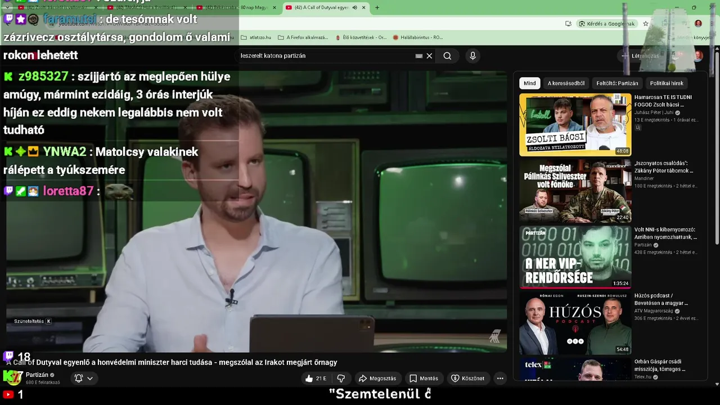Open the atlatszo.hu bookmark folder
Screen dimensions: 720x405
256,37
